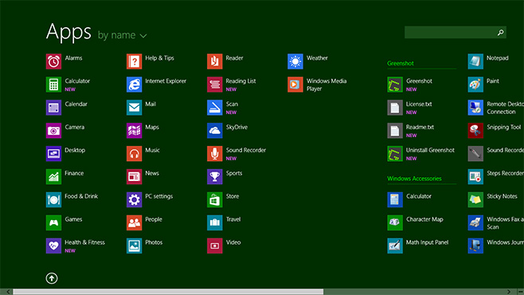The width and height of the screenshot is (524, 295).
Task: Open the Steps Recorder icon
Action: [x=475, y=177]
